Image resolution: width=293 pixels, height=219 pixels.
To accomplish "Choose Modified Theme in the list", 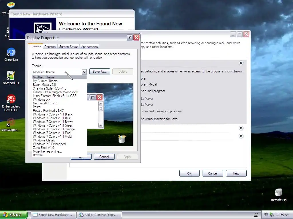I will pyautogui.click(x=60, y=77).
